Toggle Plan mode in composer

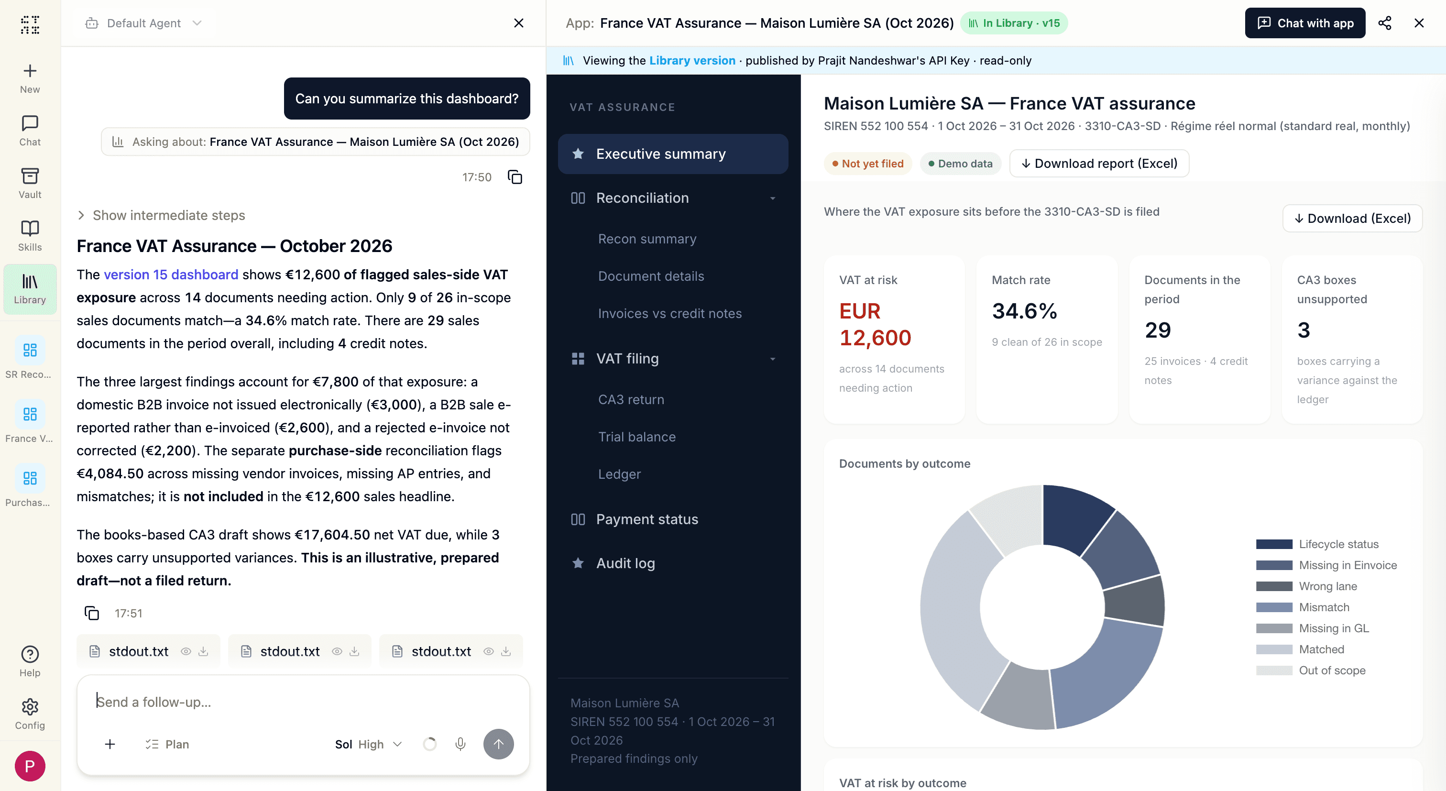(x=167, y=744)
